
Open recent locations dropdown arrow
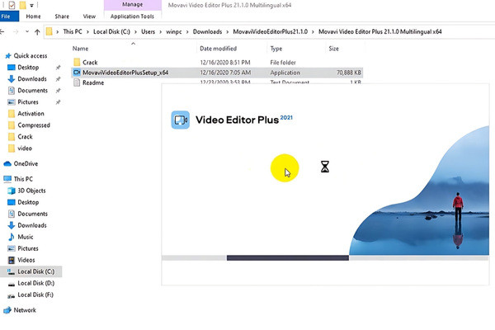point(27,31)
